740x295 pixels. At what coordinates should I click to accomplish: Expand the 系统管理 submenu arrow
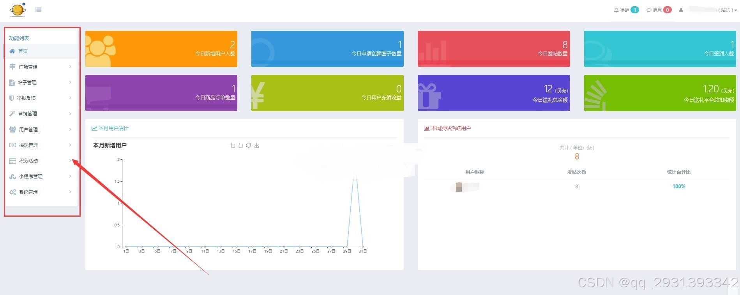tap(70, 192)
